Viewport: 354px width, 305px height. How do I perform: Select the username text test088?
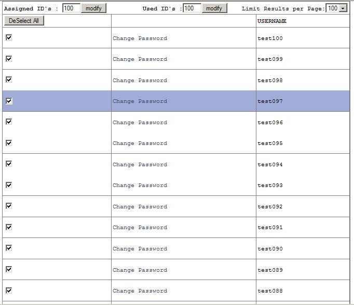(270, 290)
